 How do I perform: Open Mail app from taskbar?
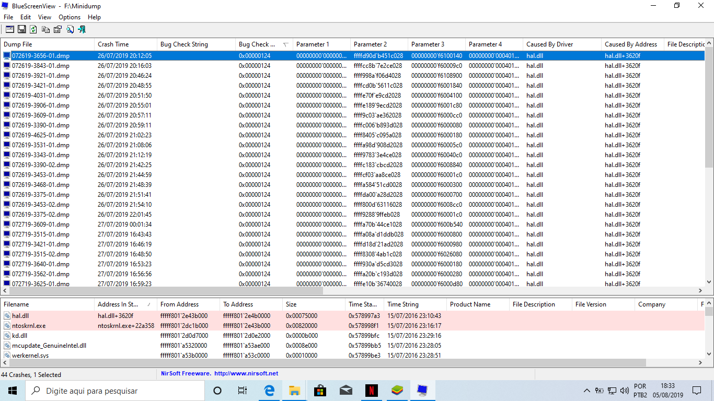(x=346, y=391)
